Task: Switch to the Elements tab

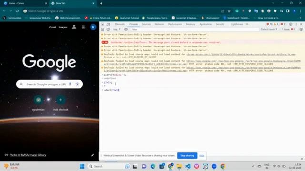Action: tap(120, 24)
